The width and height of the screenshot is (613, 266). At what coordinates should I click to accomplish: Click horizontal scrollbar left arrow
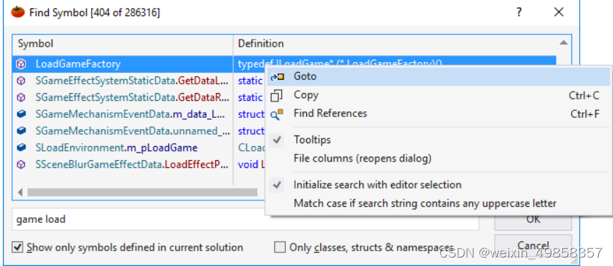[x=20, y=193]
